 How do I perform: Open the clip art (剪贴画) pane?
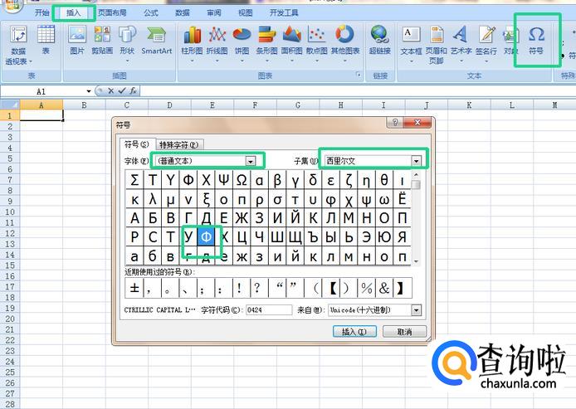(102, 40)
